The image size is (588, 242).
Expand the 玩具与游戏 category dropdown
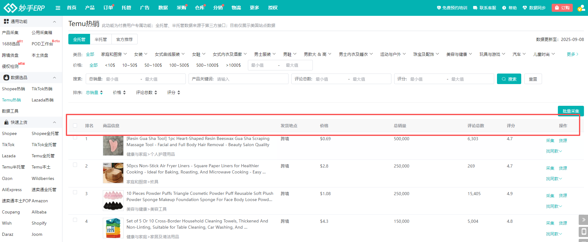tap(492, 54)
